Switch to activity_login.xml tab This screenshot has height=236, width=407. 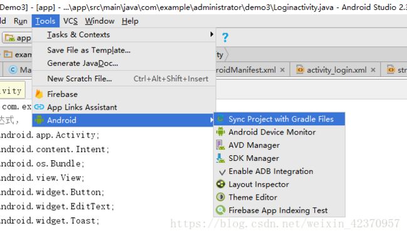tap(336, 70)
